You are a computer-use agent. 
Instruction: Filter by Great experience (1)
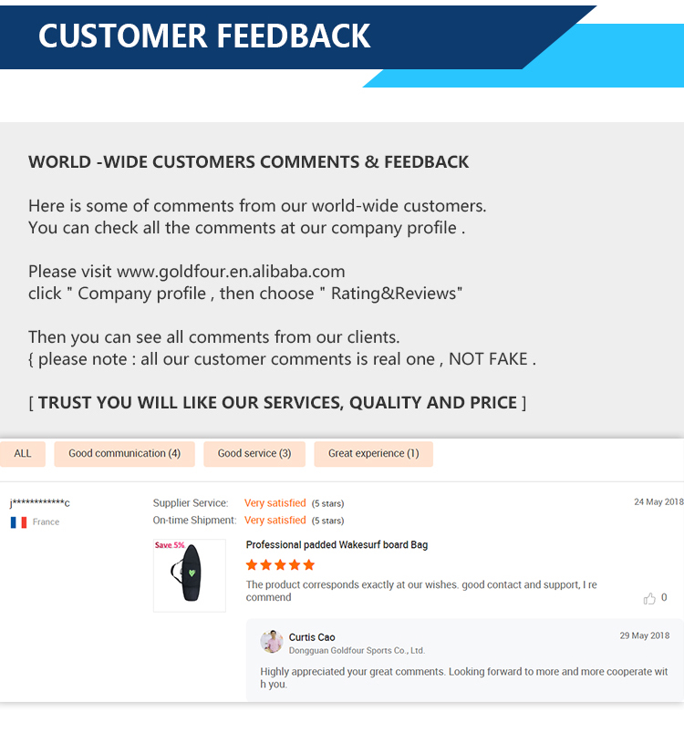tap(373, 453)
